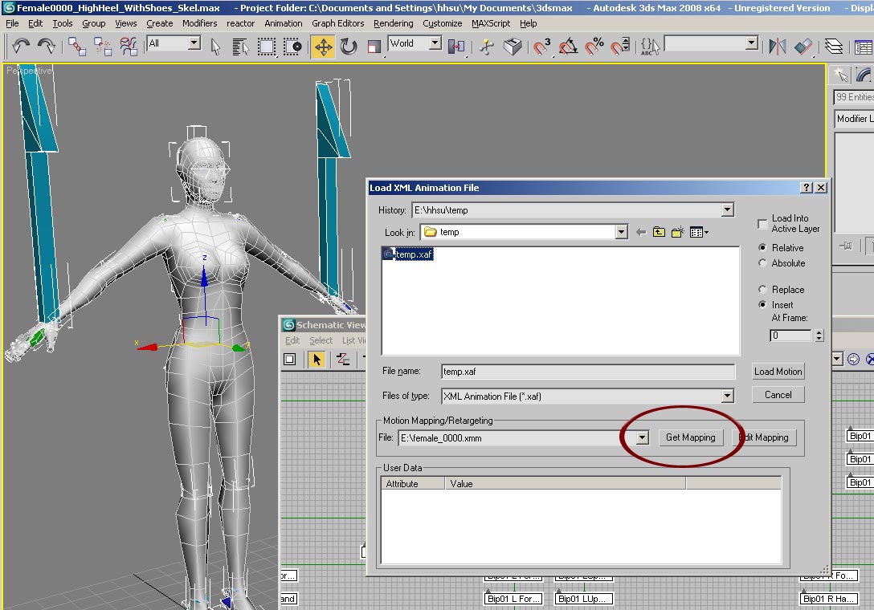Toggle the Angle Snap magnet

568,46
